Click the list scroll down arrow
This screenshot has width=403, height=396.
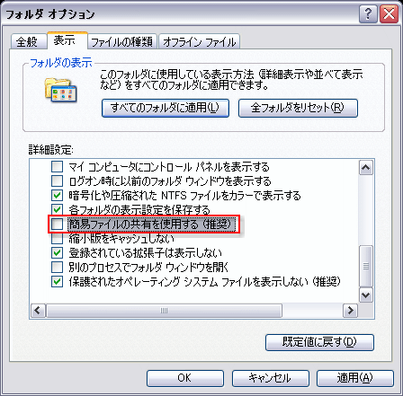(366, 295)
